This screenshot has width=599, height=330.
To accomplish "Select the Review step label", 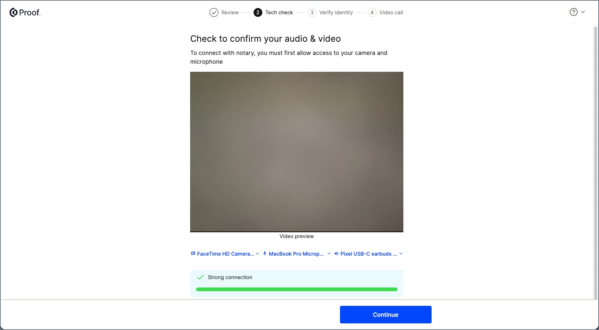I will pyautogui.click(x=230, y=12).
